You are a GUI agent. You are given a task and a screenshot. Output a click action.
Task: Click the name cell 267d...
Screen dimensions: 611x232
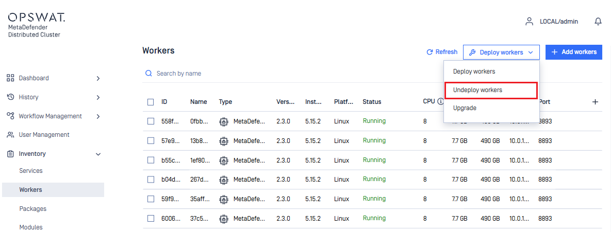tap(200, 180)
